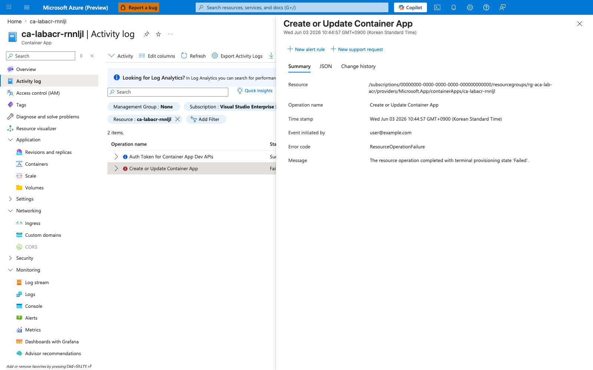
Task: Close the Create or Update Container App panel
Action: click(x=580, y=24)
